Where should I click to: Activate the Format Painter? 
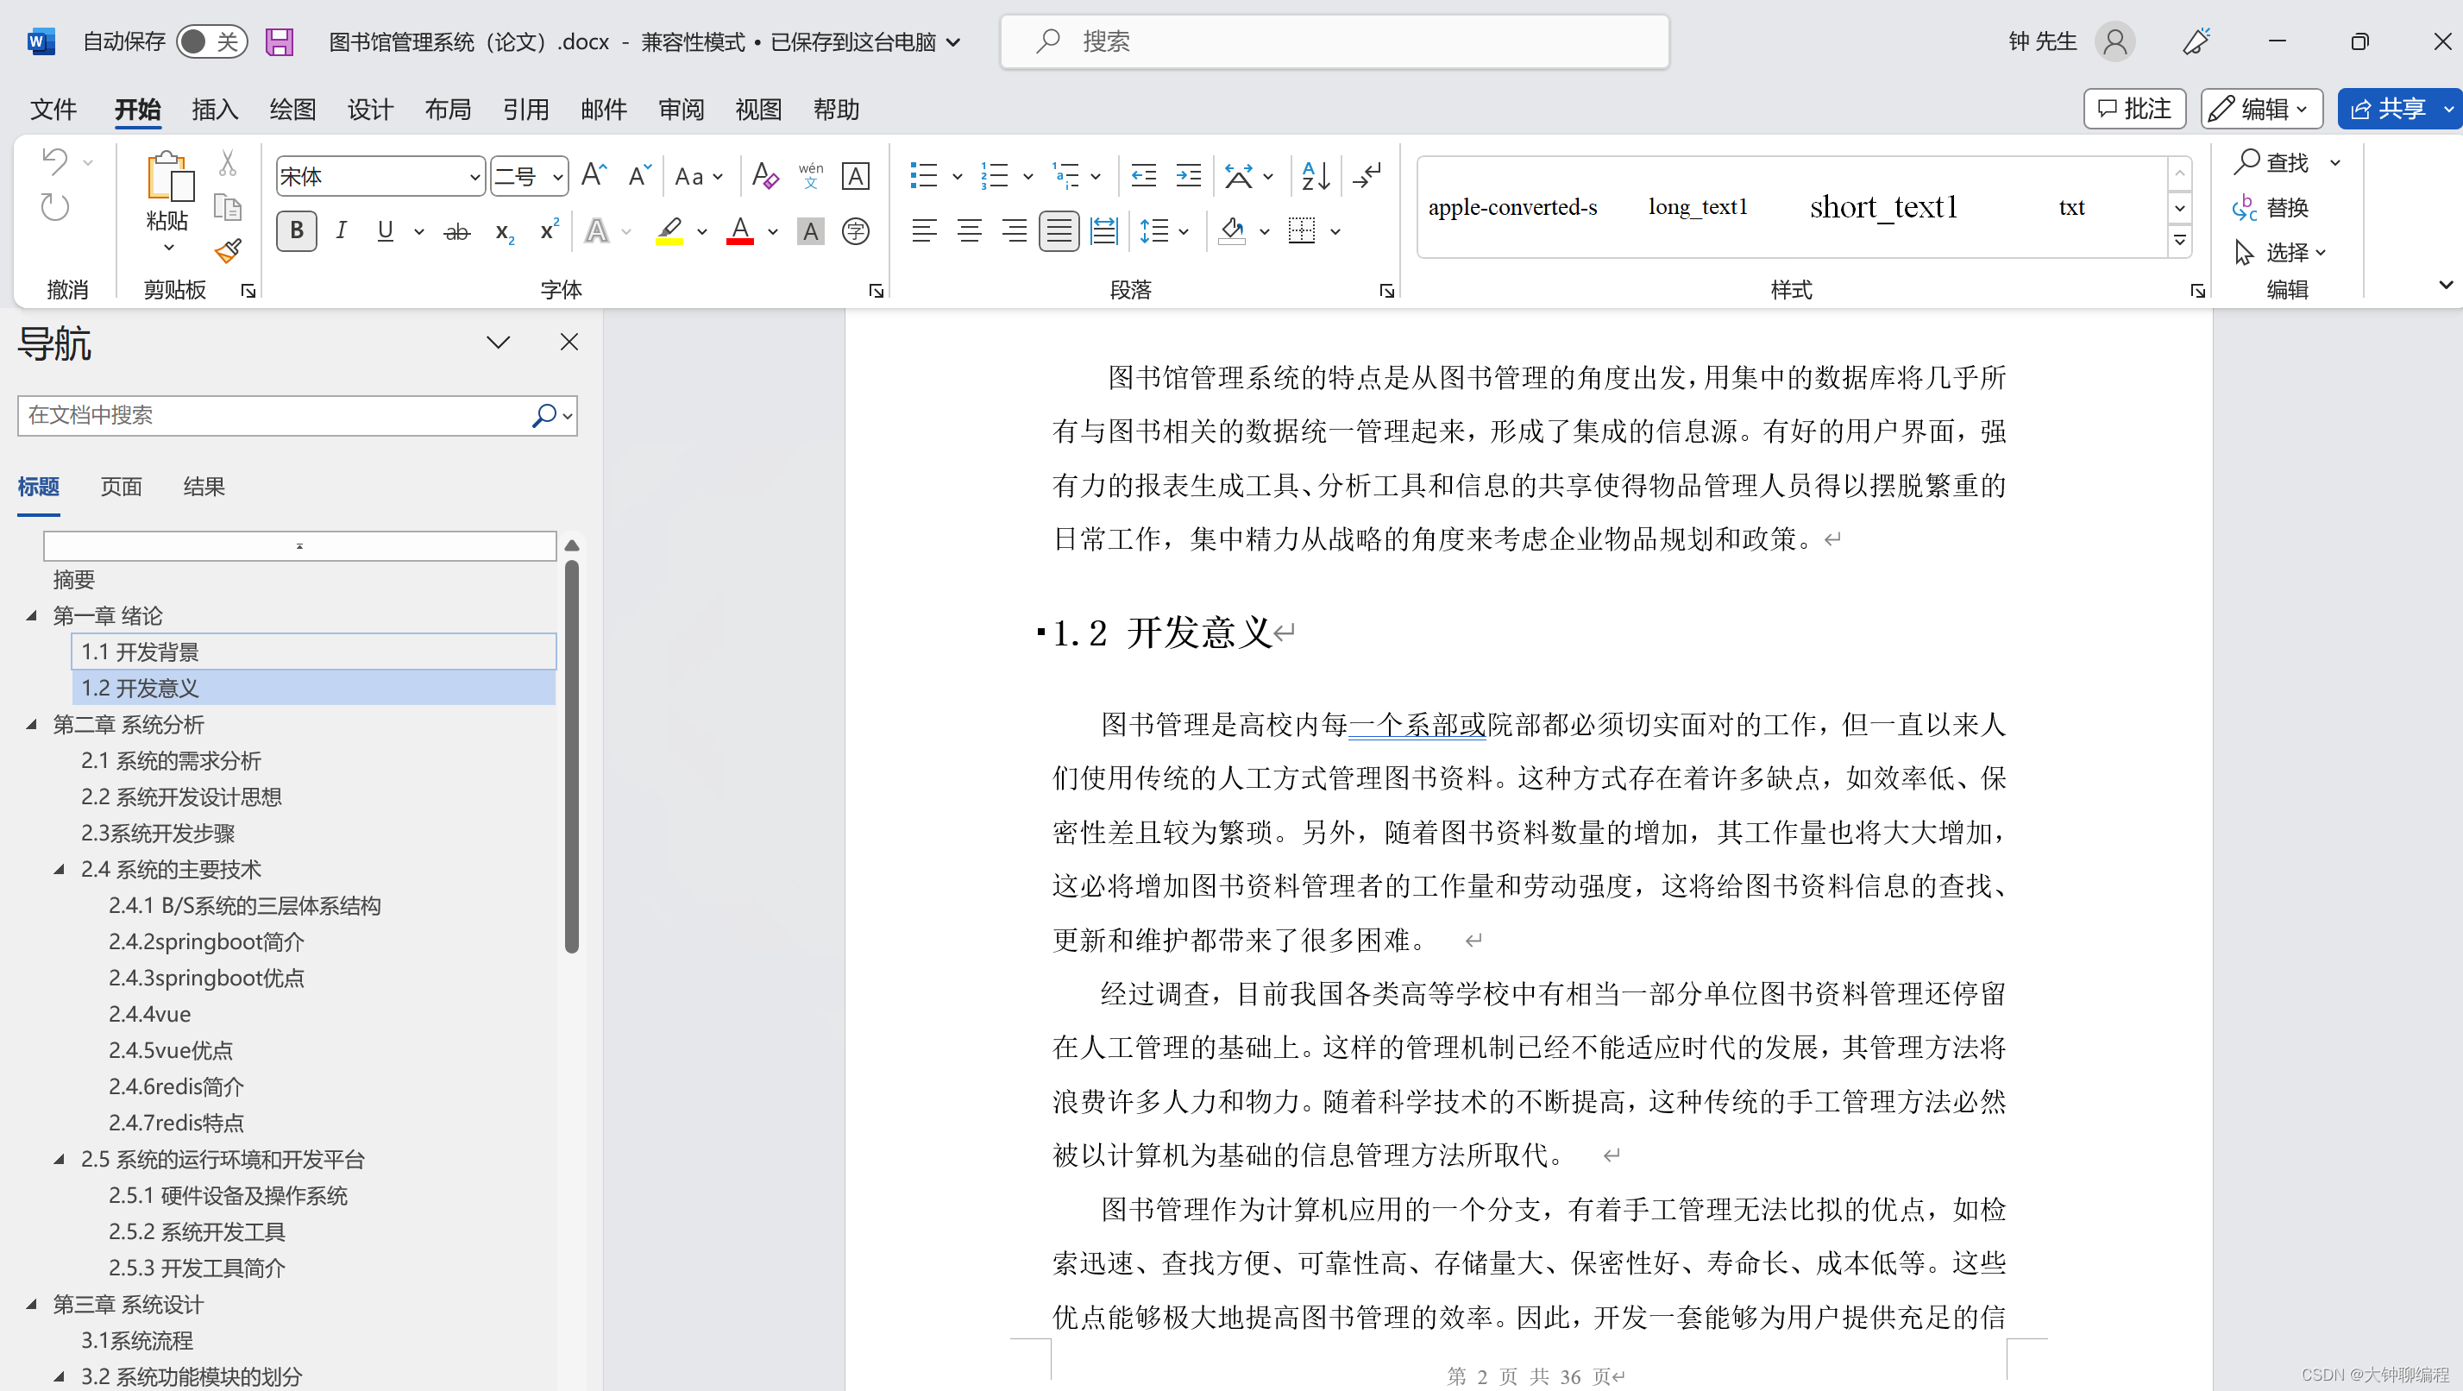228,250
